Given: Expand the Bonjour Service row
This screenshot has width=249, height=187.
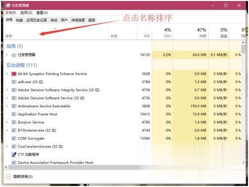Looking at the screenshot, I should pyautogui.click(x=7, y=122).
